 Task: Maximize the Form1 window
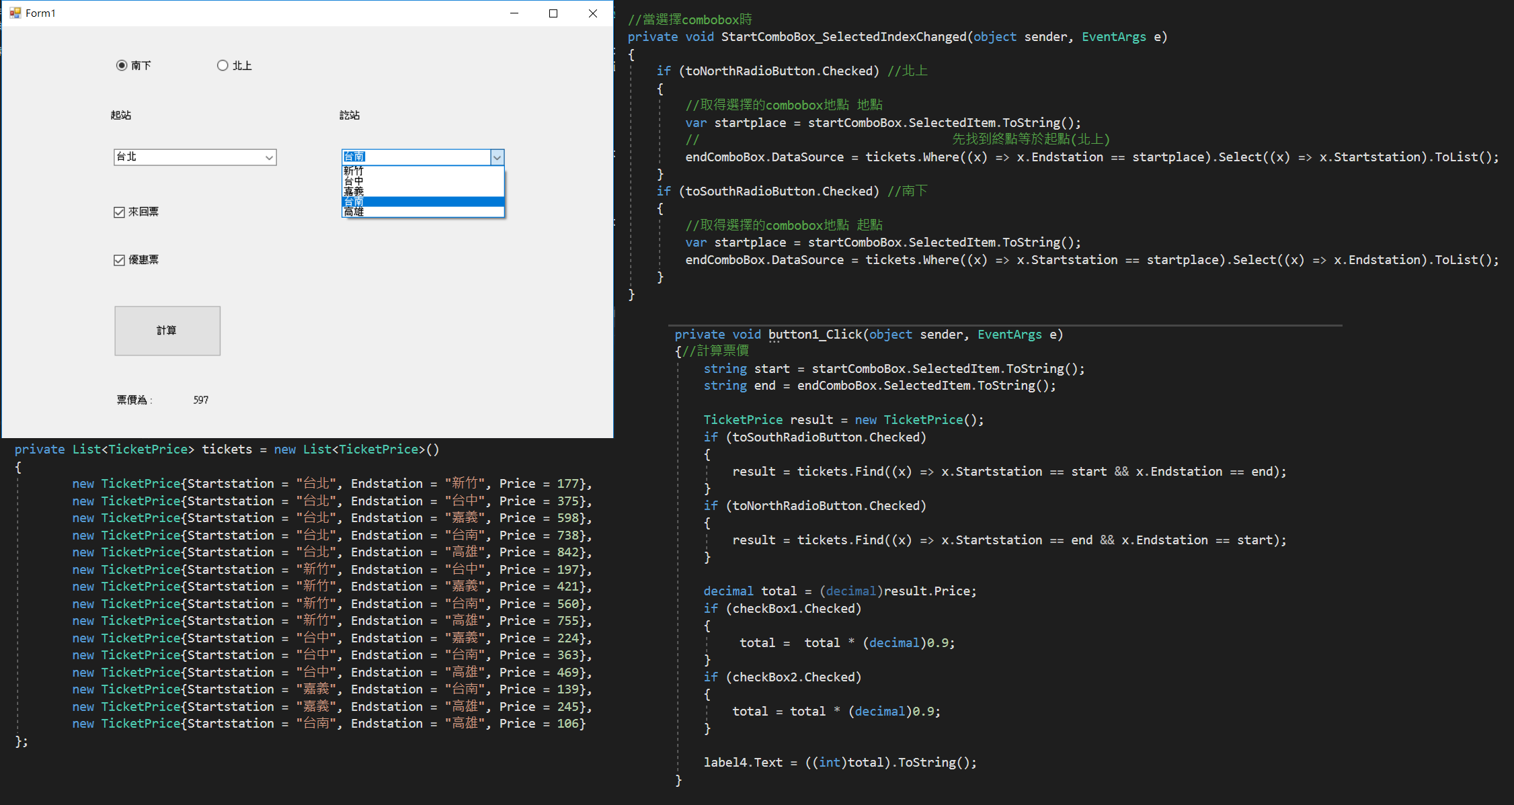[553, 13]
